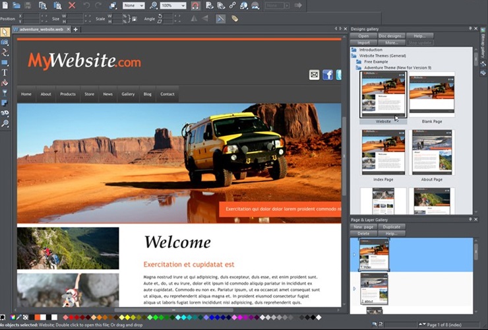Expand the About page layers triangle

(355, 288)
